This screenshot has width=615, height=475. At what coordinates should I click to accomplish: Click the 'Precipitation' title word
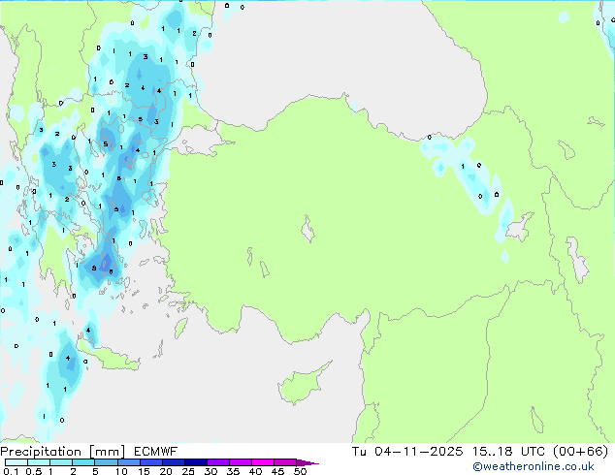click(41, 452)
